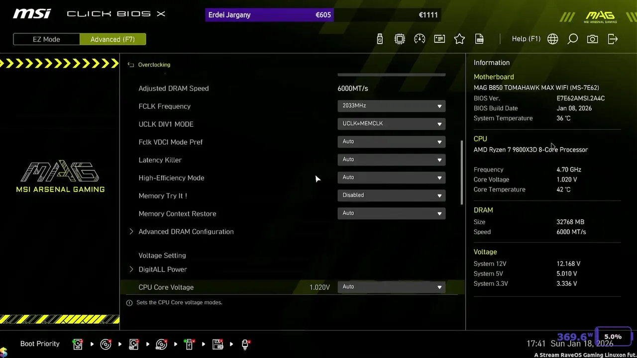Click the 17:41 clock in the footer

[536, 344]
